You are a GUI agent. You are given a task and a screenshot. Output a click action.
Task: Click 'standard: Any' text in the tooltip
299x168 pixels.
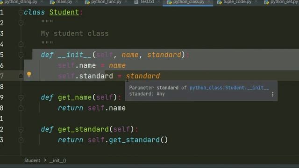[x=147, y=94]
